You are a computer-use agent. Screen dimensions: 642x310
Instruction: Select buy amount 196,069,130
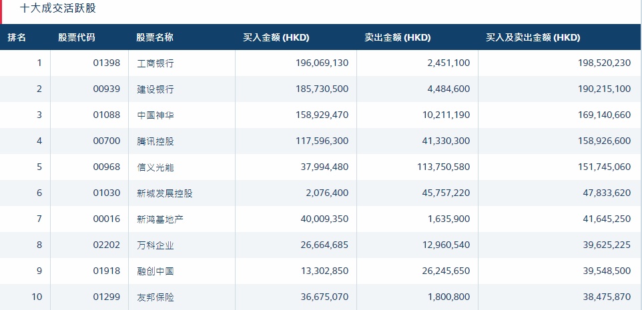pyautogui.click(x=322, y=63)
